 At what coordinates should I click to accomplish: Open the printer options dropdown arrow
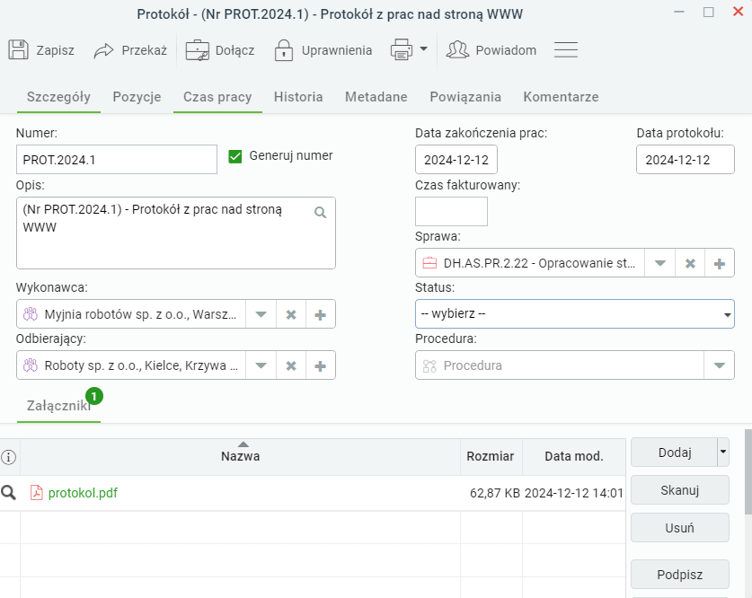tap(423, 48)
